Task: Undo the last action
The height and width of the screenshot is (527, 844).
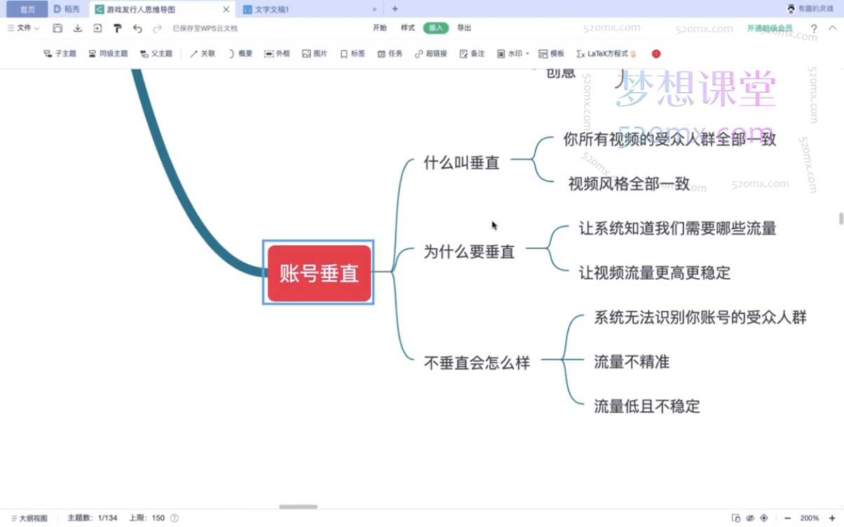Action: coord(137,28)
